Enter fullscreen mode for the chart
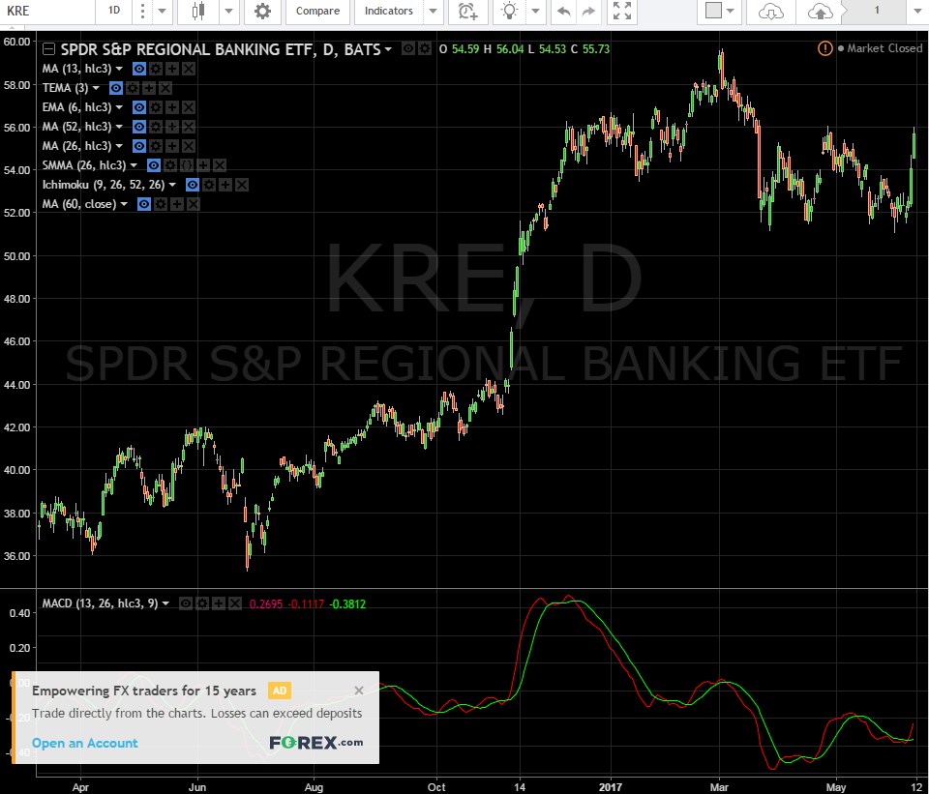 point(622,11)
